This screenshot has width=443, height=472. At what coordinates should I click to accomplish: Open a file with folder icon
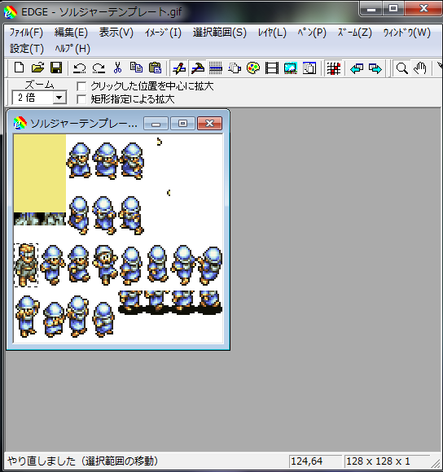pyautogui.click(x=37, y=68)
